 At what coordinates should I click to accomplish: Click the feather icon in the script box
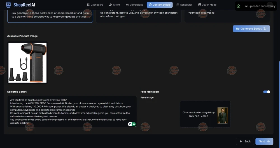coord(130,124)
